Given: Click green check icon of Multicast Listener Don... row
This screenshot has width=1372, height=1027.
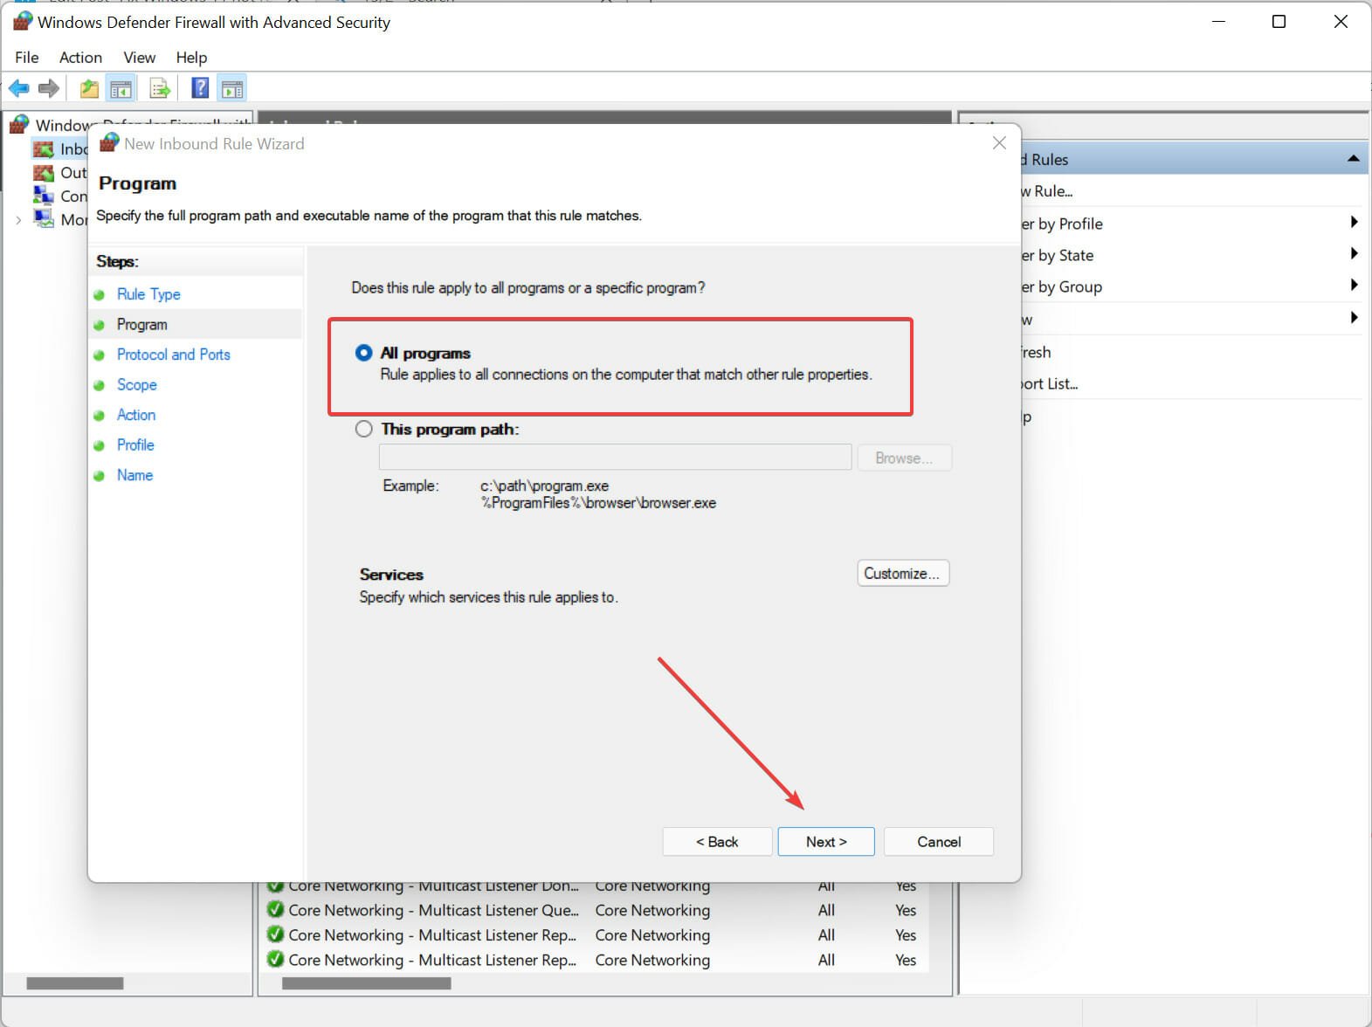Looking at the screenshot, I should click(275, 886).
